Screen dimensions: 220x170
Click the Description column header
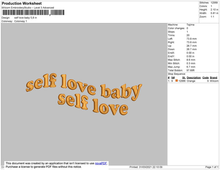pyautogui.click(x=194, y=78)
